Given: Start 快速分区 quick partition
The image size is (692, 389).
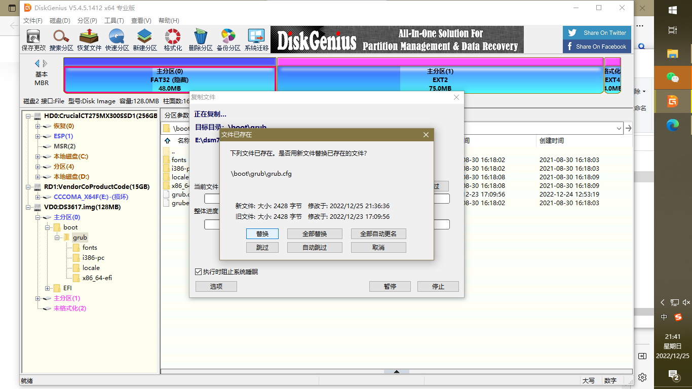Looking at the screenshot, I should coord(117,38).
